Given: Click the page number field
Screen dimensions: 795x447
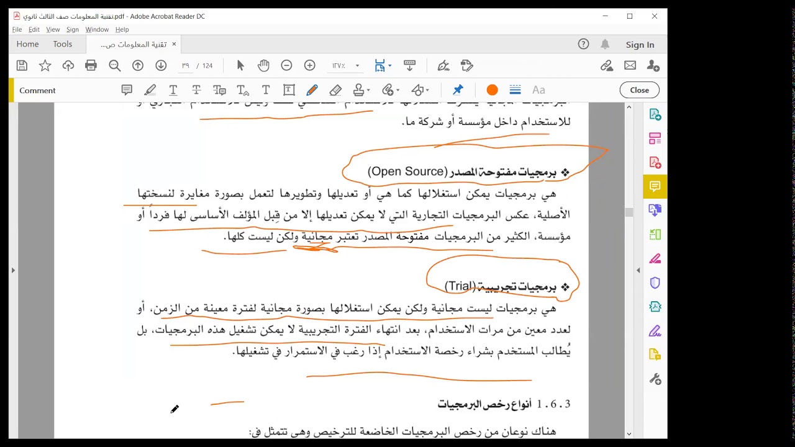Looking at the screenshot, I should tap(186, 65).
